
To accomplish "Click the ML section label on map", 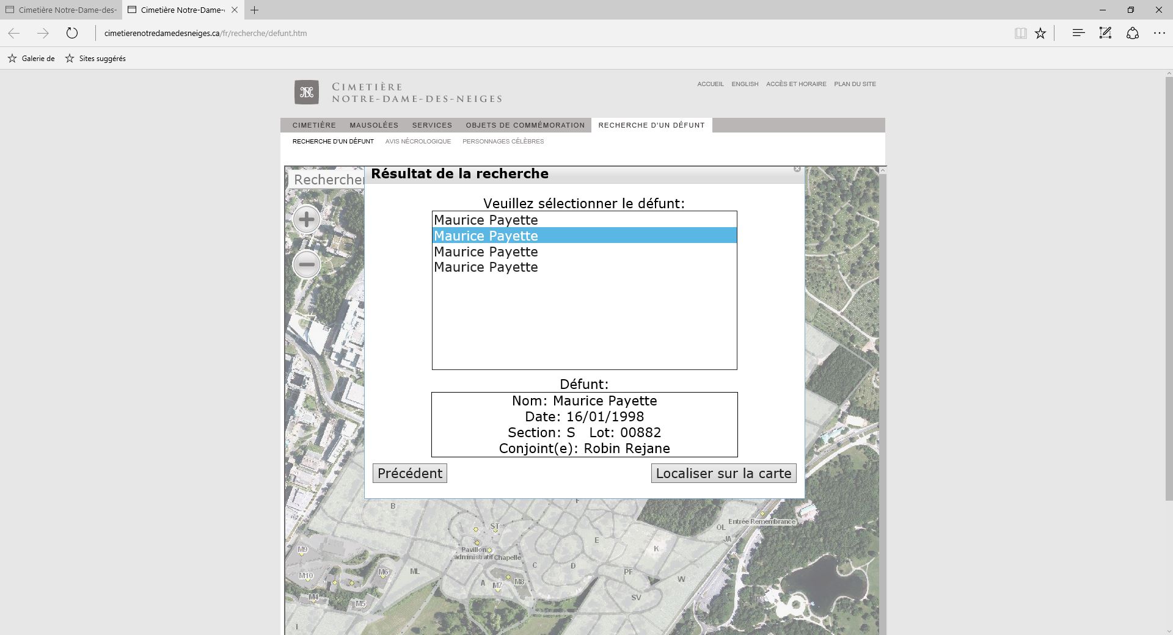I will [414, 571].
